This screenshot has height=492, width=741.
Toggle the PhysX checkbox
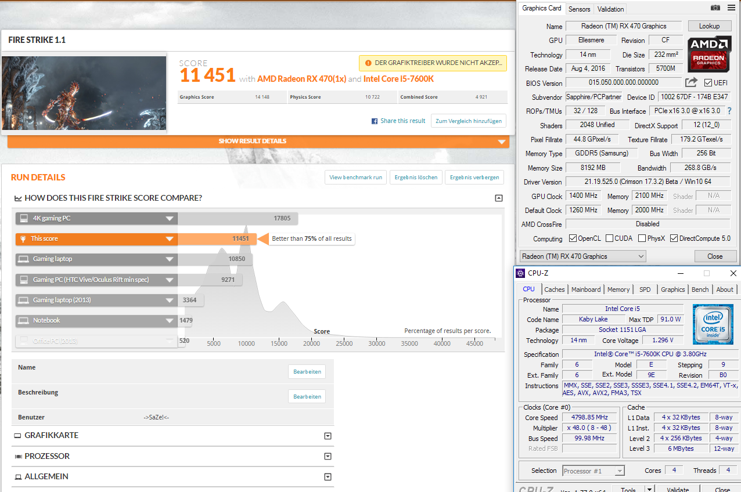642,238
